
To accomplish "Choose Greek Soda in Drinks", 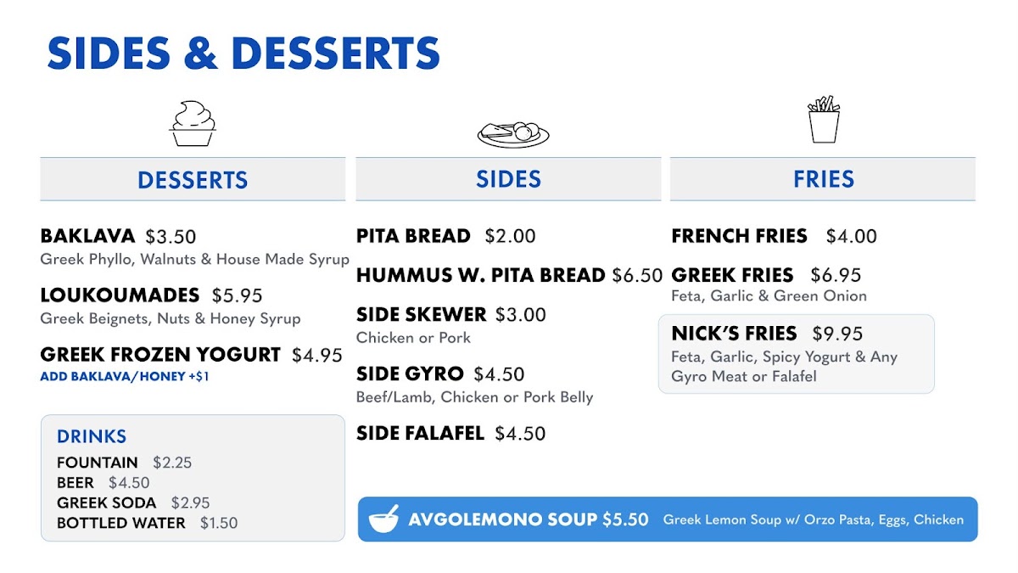I will coord(133,503).
